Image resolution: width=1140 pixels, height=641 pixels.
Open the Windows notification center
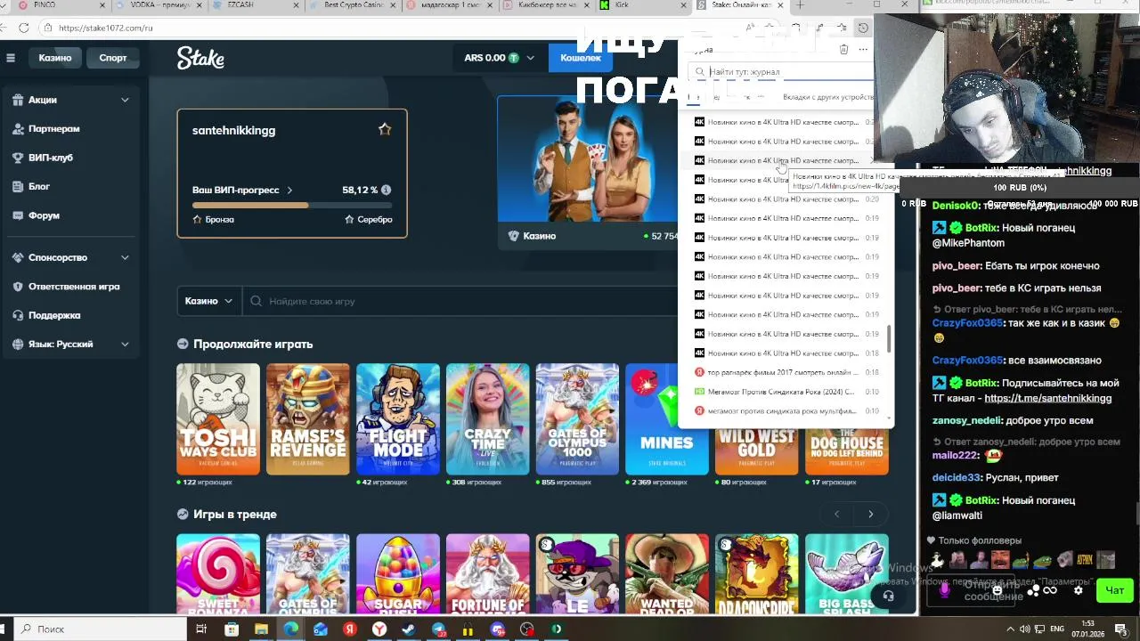click(x=1121, y=629)
